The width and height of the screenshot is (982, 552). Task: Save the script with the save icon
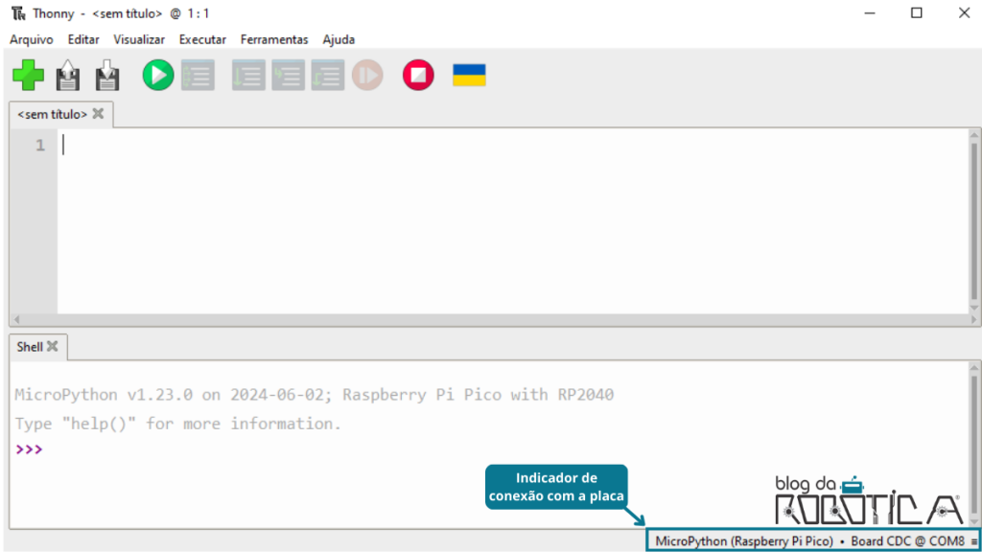pos(106,75)
